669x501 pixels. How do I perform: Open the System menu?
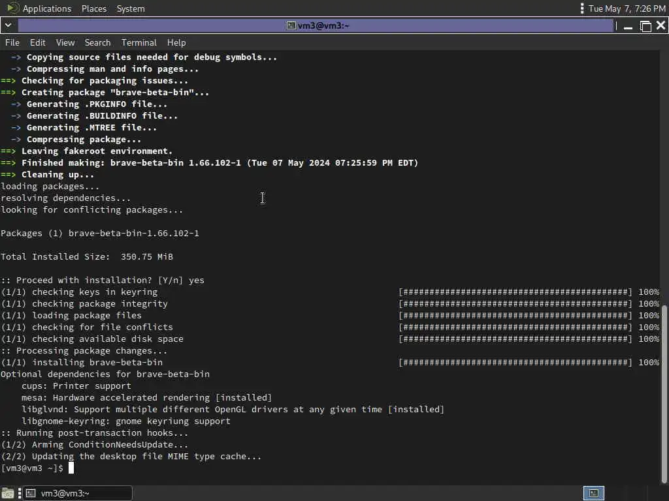131,8
